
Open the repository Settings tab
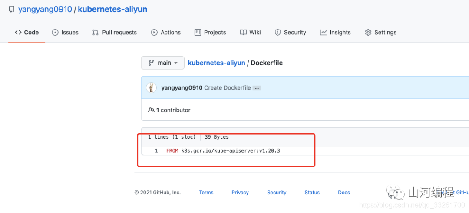coord(380,32)
